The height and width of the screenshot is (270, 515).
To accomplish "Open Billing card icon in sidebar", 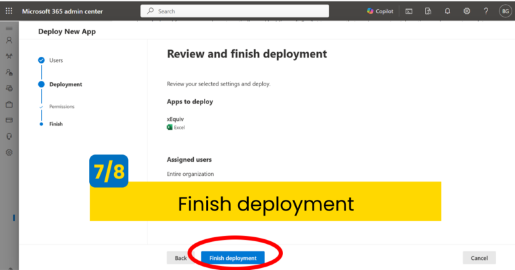I will 9,120.
